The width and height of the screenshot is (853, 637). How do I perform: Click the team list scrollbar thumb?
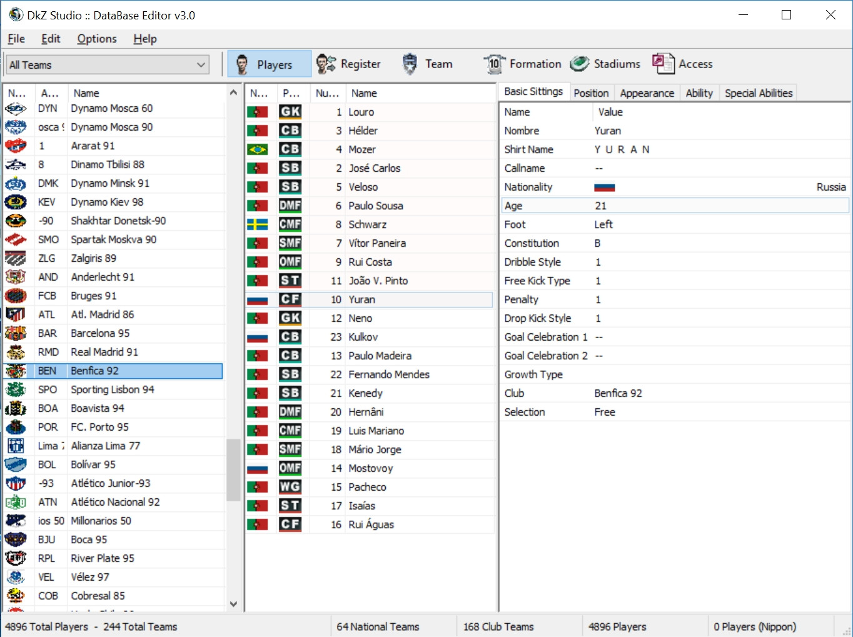point(233,469)
